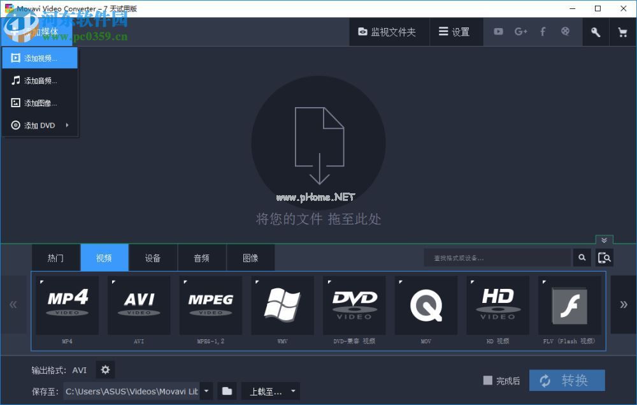This screenshot has height=405, width=637.
Task: Open the shopping cart icon
Action: tap(622, 31)
